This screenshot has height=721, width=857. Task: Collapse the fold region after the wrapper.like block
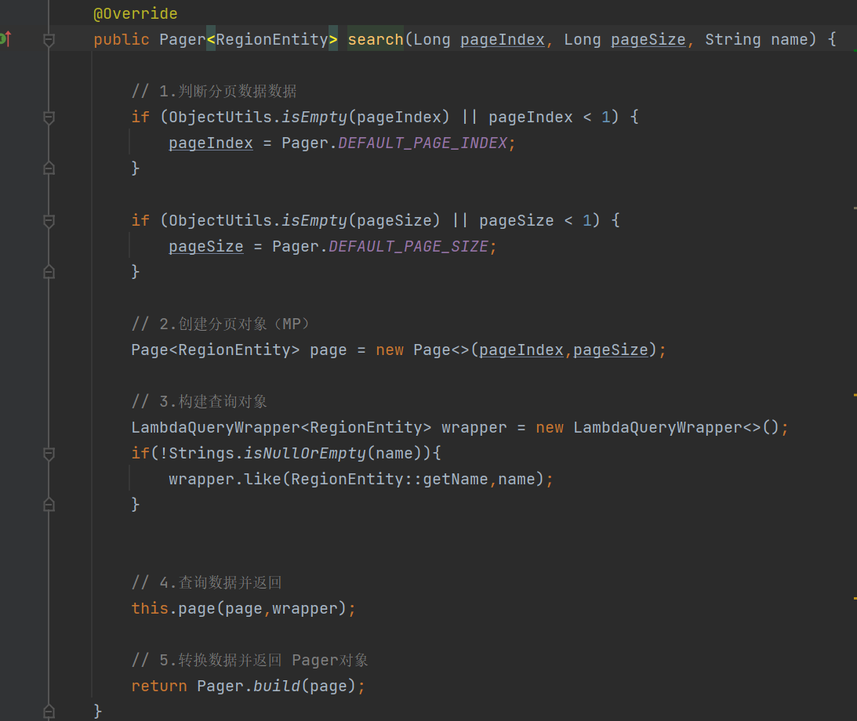tap(49, 504)
